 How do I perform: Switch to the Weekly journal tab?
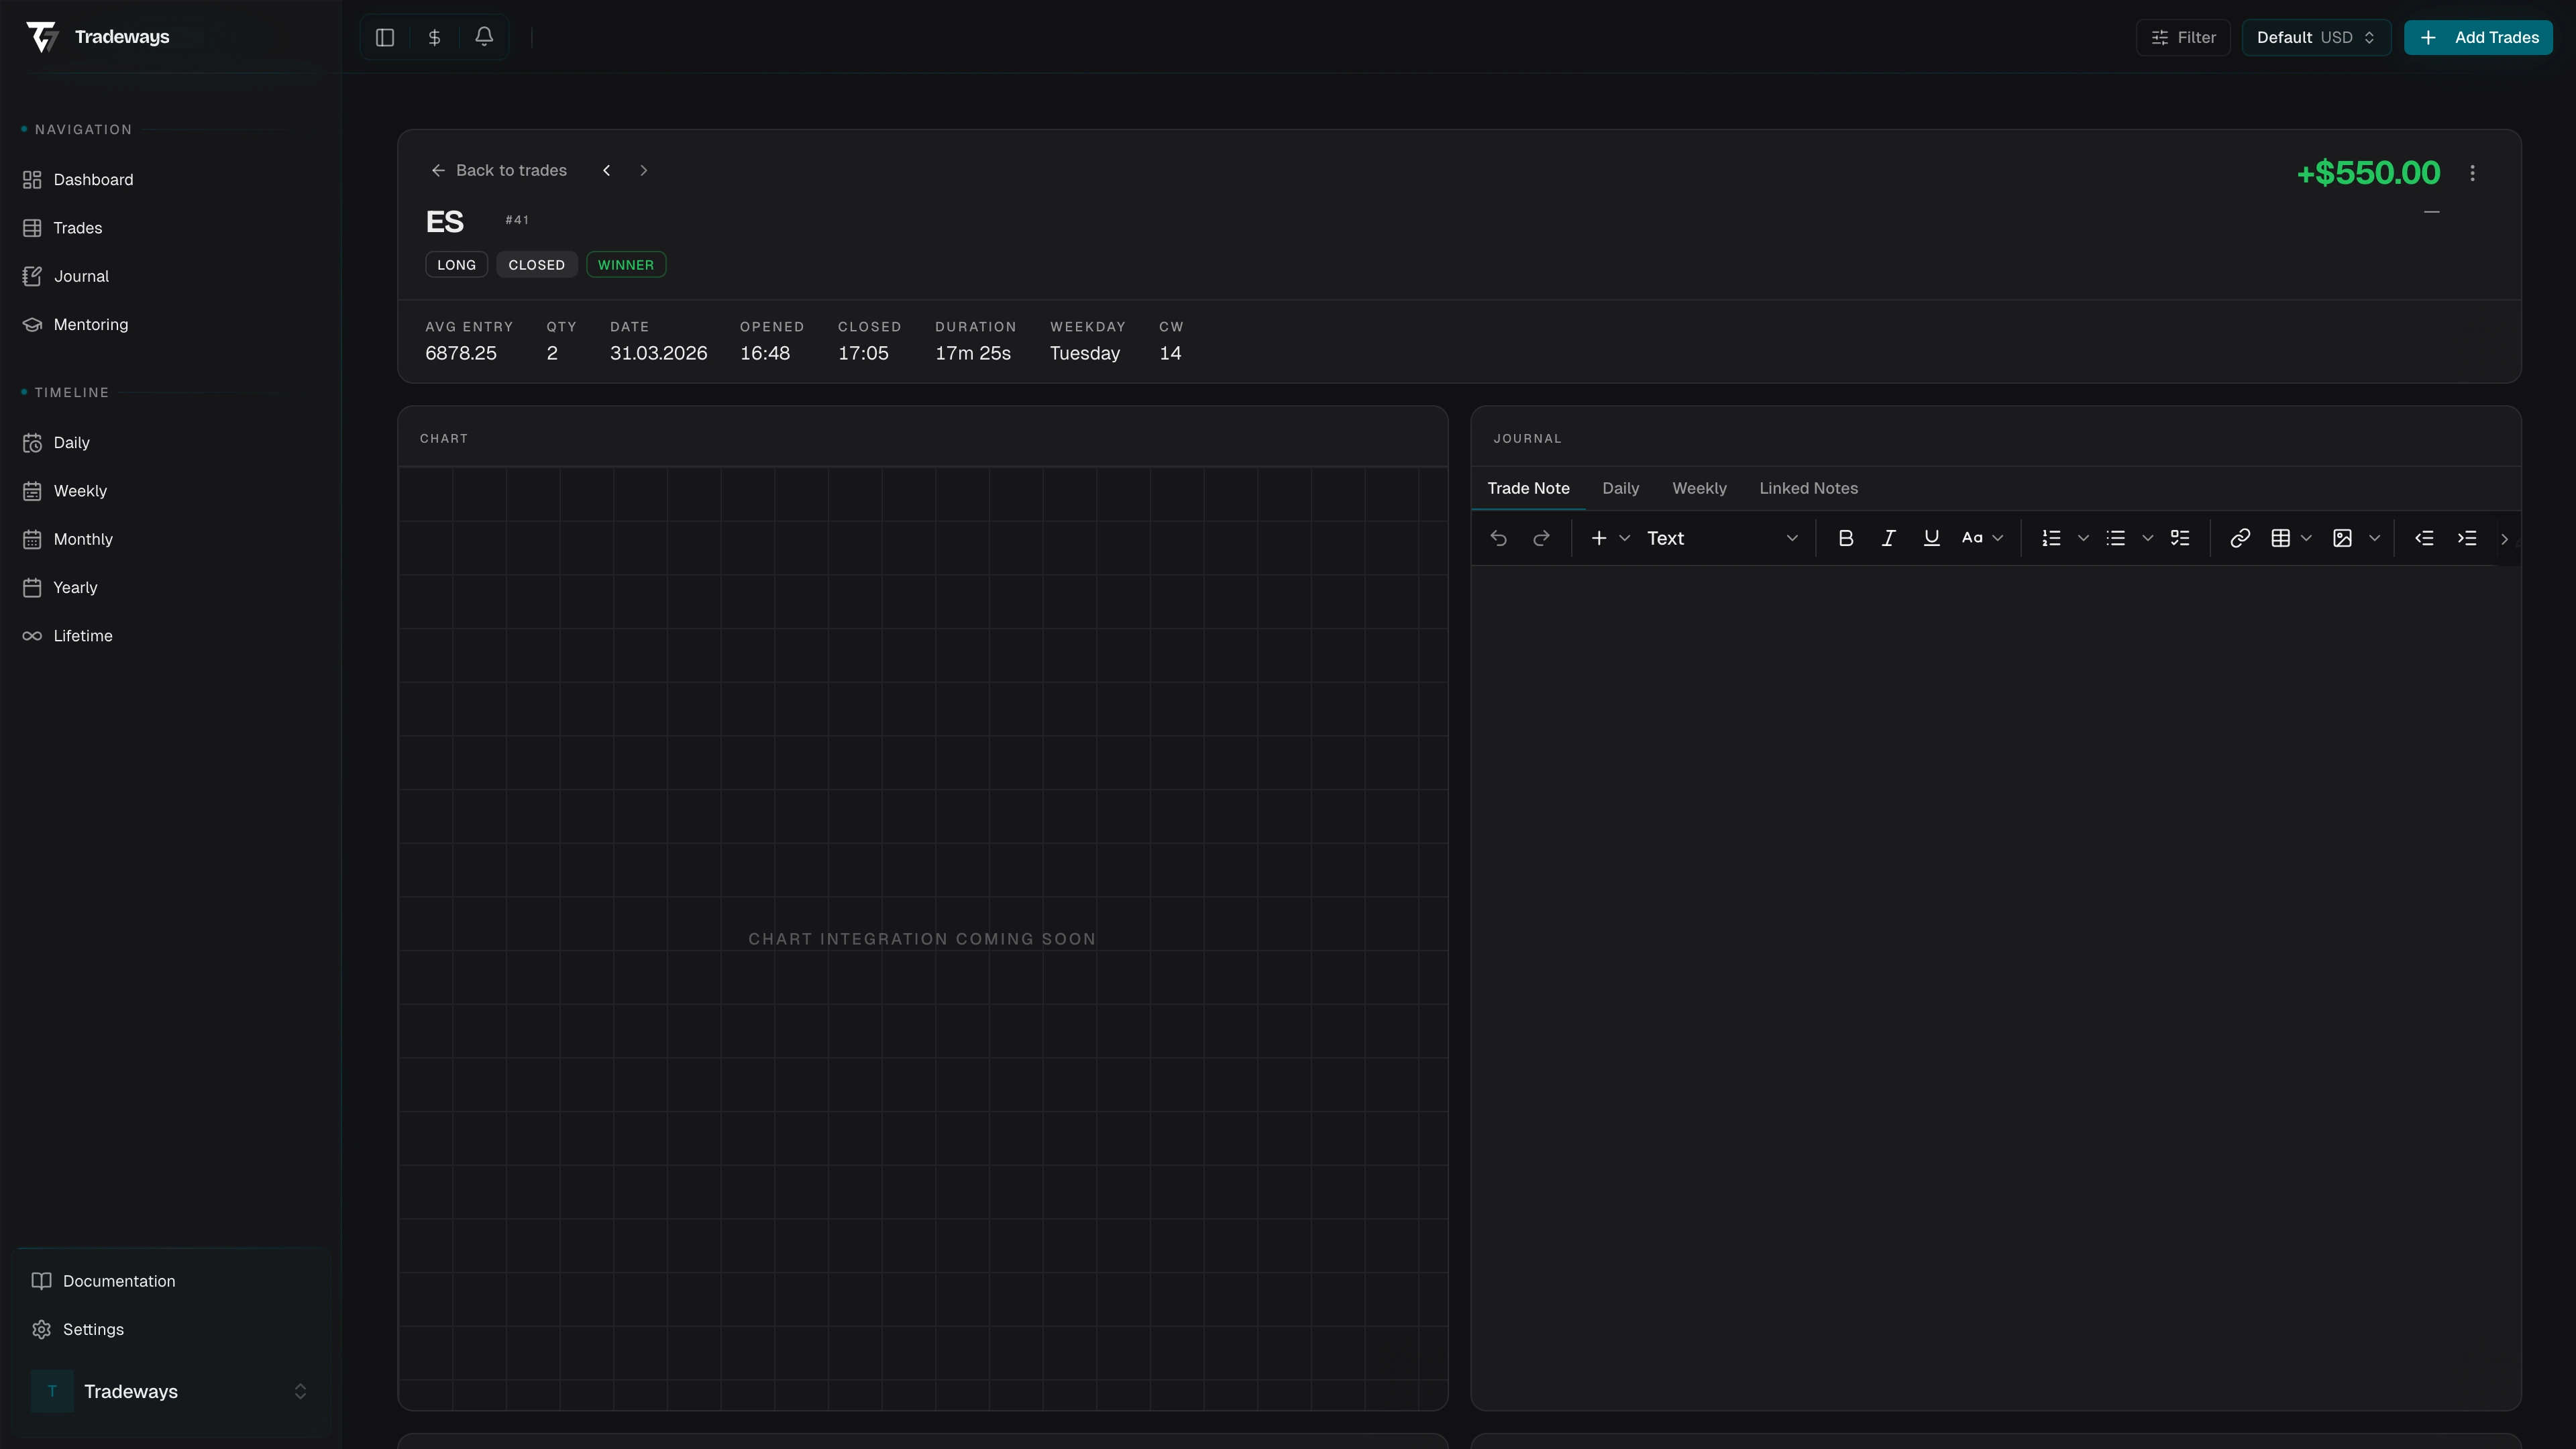pos(1698,488)
